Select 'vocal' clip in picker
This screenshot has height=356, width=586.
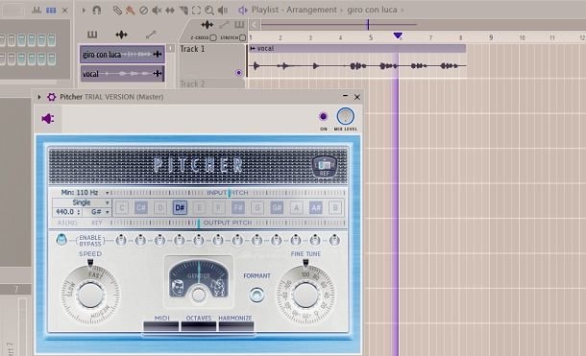(122, 74)
